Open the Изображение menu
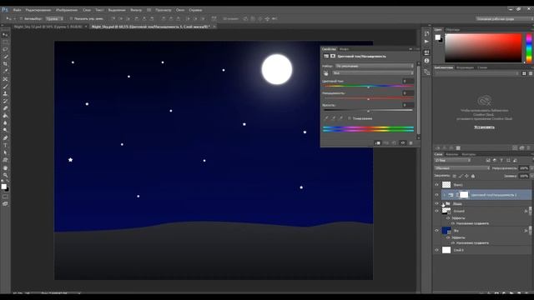 pos(67,10)
